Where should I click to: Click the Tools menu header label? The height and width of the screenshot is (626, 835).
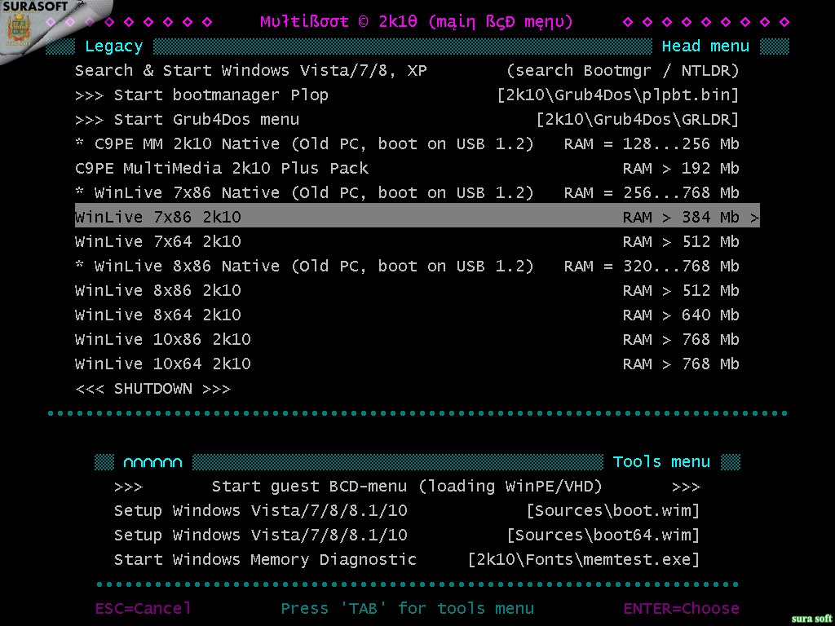[661, 462]
